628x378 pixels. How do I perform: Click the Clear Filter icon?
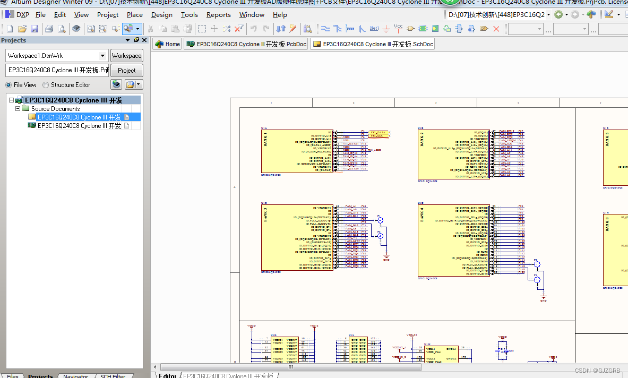click(x=239, y=29)
